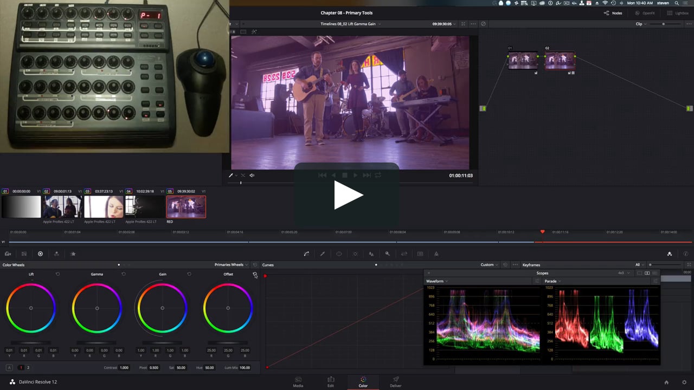This screenshot has height=390, width=694.
Task: Open the Power Window palette icon
Action: point(339,253)
